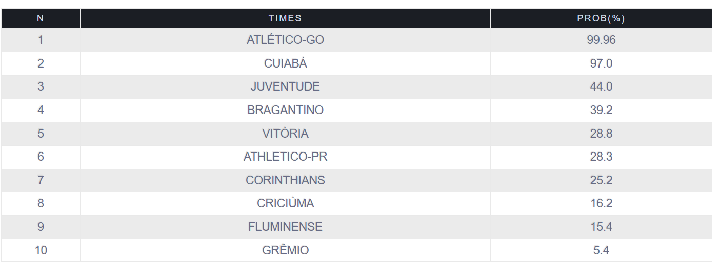Select the BRAGANTINO row name
The image size is (719, 262).
(285, 110)
